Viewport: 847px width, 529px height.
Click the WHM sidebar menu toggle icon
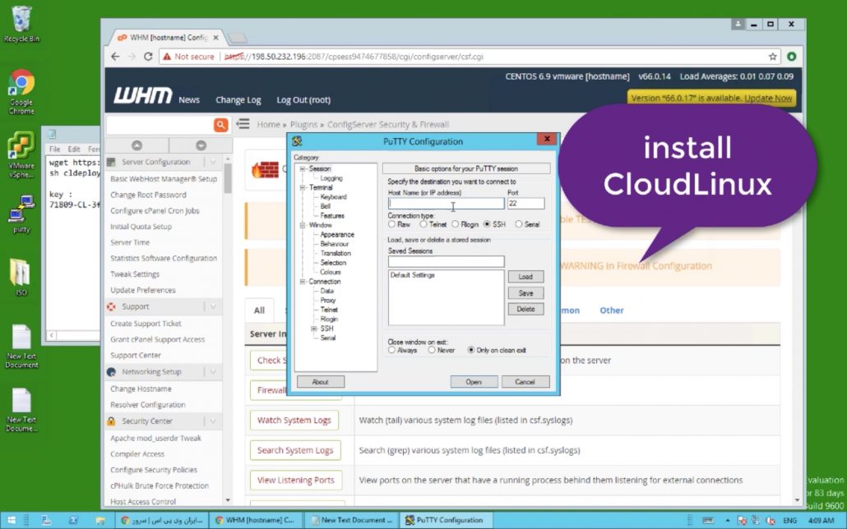tap(243, 124)
